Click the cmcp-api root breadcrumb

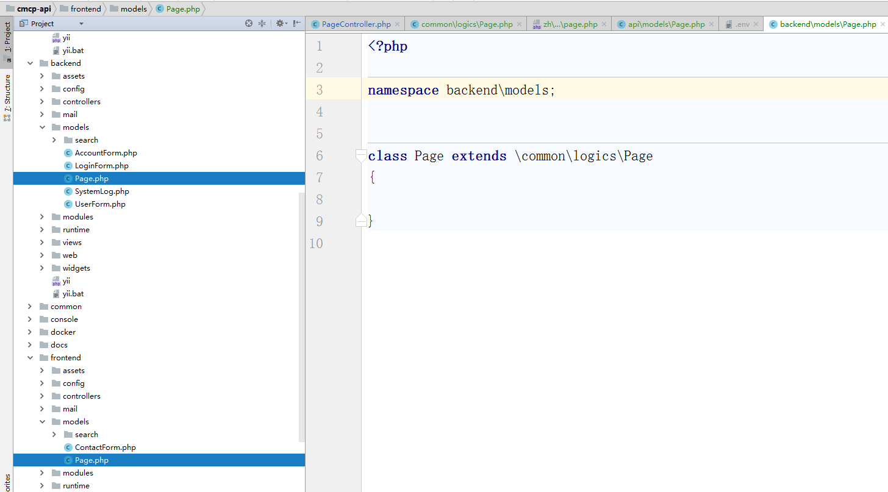[34, 9]
